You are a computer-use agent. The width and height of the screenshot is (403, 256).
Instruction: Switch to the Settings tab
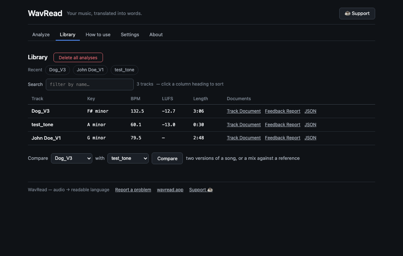click(x=130, y=35)
